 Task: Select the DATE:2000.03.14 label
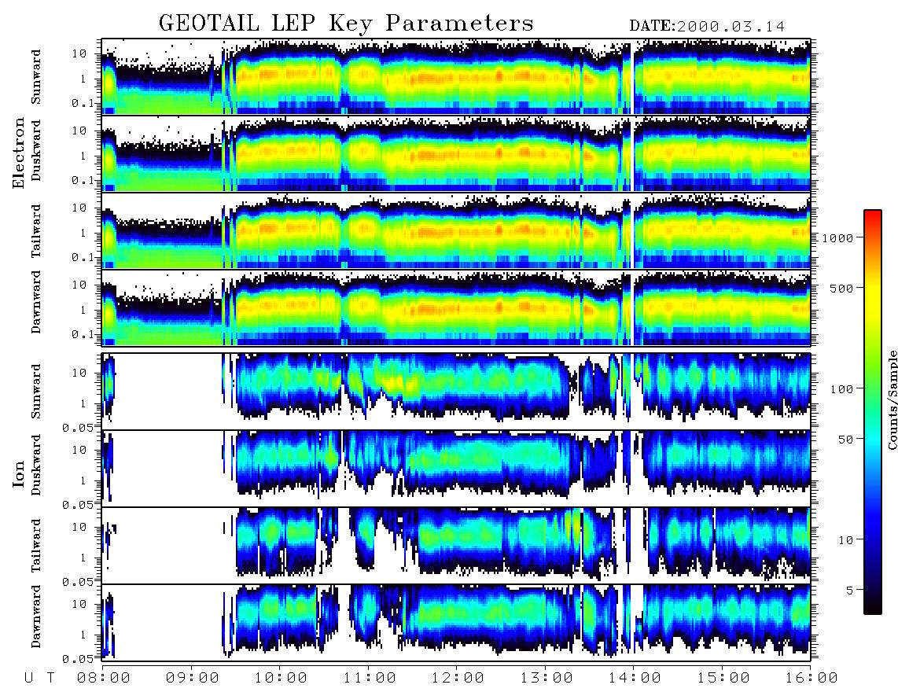coord(707,26)
